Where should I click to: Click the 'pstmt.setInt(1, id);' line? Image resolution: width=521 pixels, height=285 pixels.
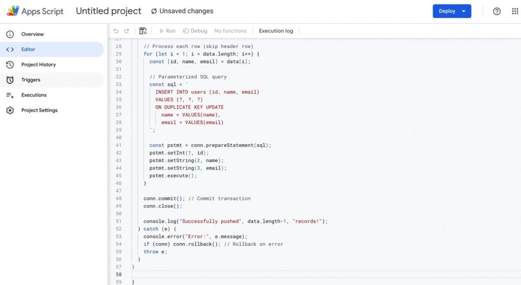[179, 153]
